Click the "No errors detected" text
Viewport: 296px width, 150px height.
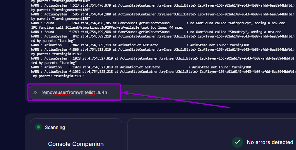[270, 142]
